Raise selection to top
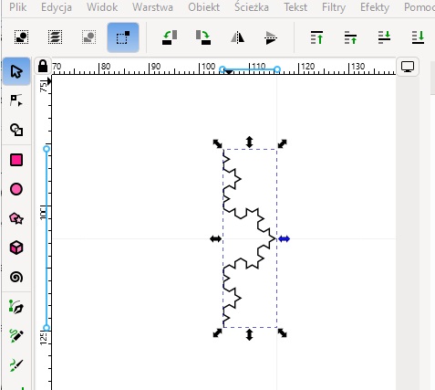The height and width of the screenshot is (390, 435). point(316,37)
